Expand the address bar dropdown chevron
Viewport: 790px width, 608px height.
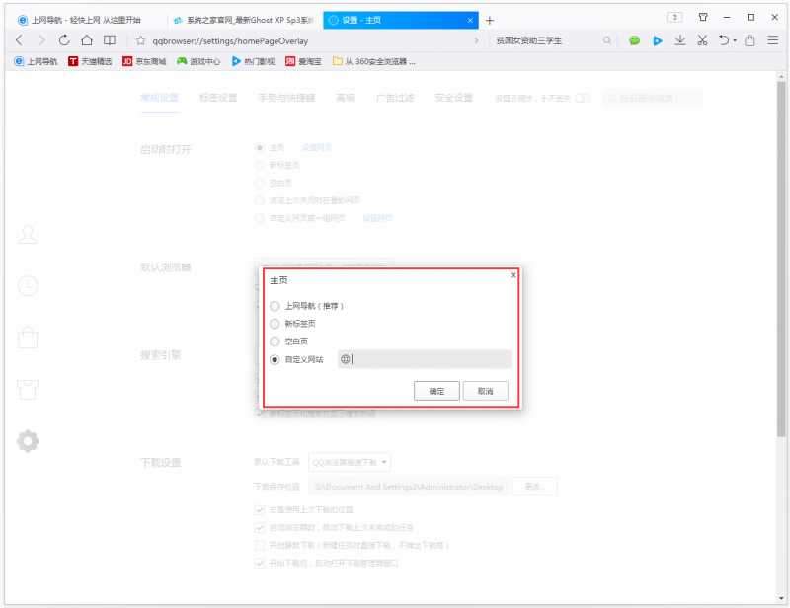[x=477, y=40]
